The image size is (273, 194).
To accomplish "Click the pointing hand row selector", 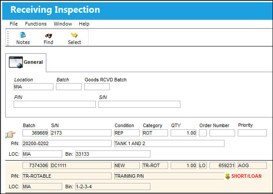I will [x=10, y=134].
